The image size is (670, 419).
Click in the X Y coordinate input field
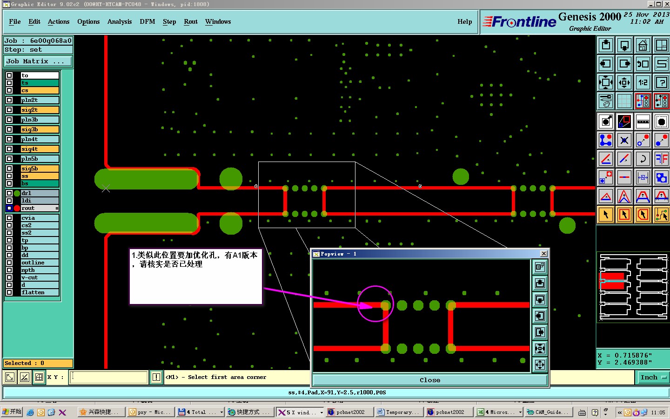(109, 377)
